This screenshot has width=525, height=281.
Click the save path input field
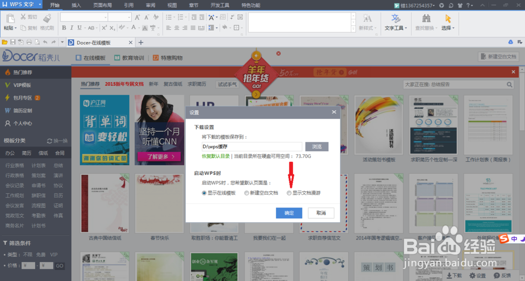coord(252,147)
